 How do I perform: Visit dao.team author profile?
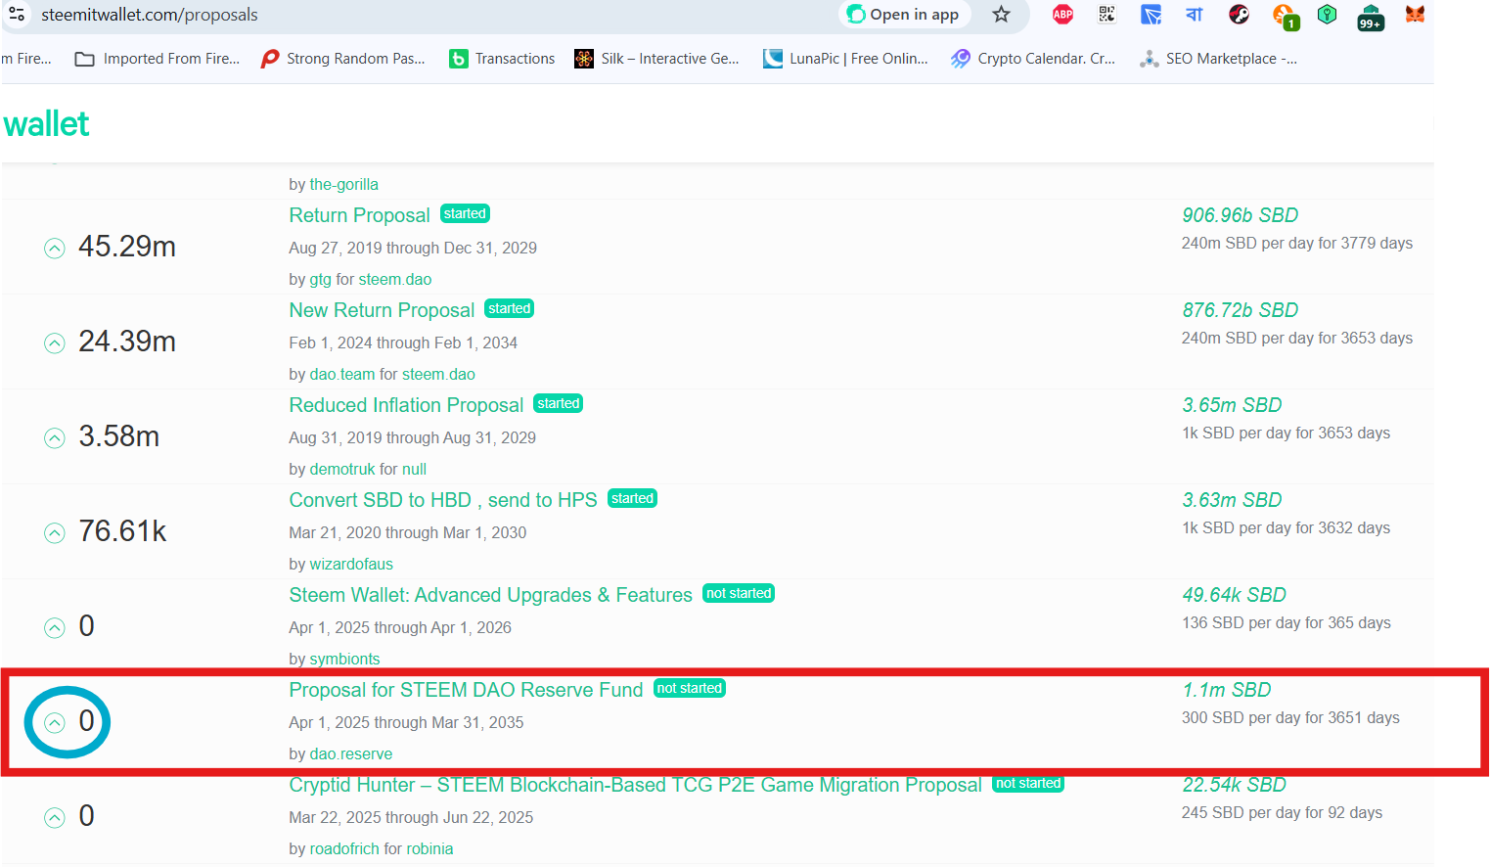point(342,374)
